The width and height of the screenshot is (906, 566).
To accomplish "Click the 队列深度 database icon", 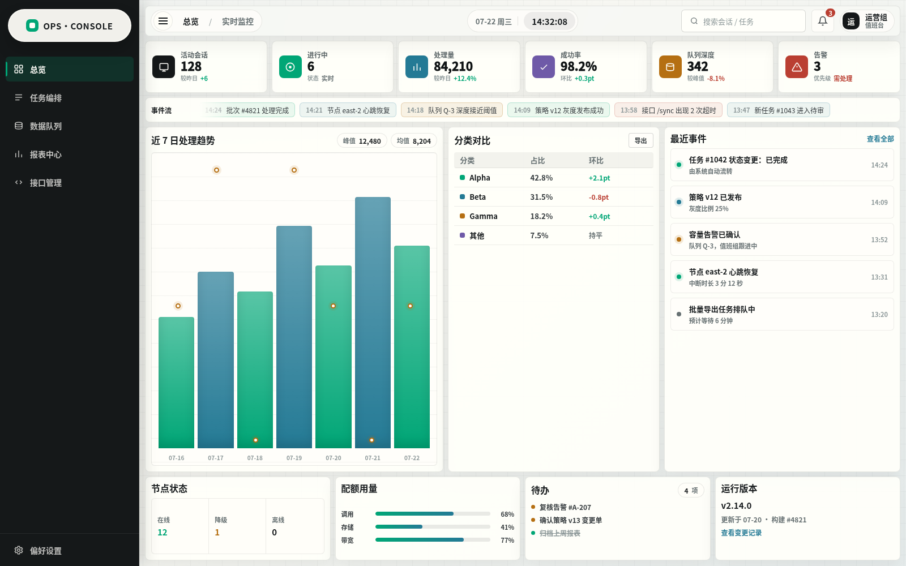I will [670, 67].
